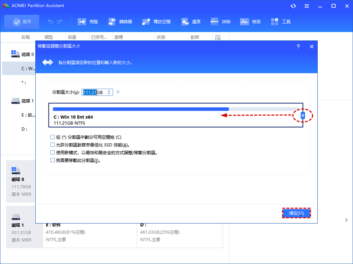This screenshot has height=264, width=353.
Task: Click the 類型 column header
Action: click(49, 37)
